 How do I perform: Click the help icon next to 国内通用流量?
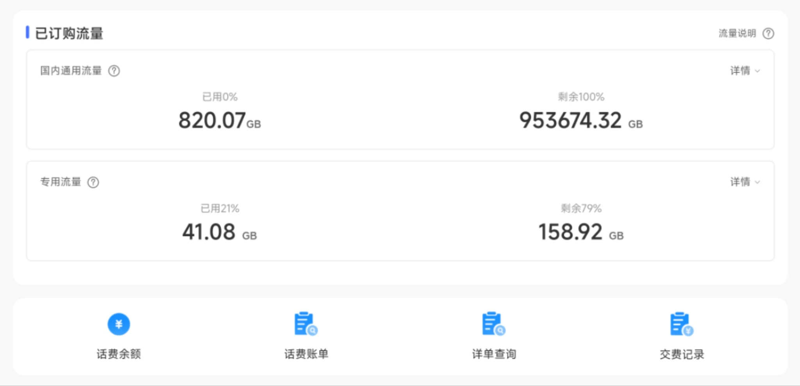[114, 71]
